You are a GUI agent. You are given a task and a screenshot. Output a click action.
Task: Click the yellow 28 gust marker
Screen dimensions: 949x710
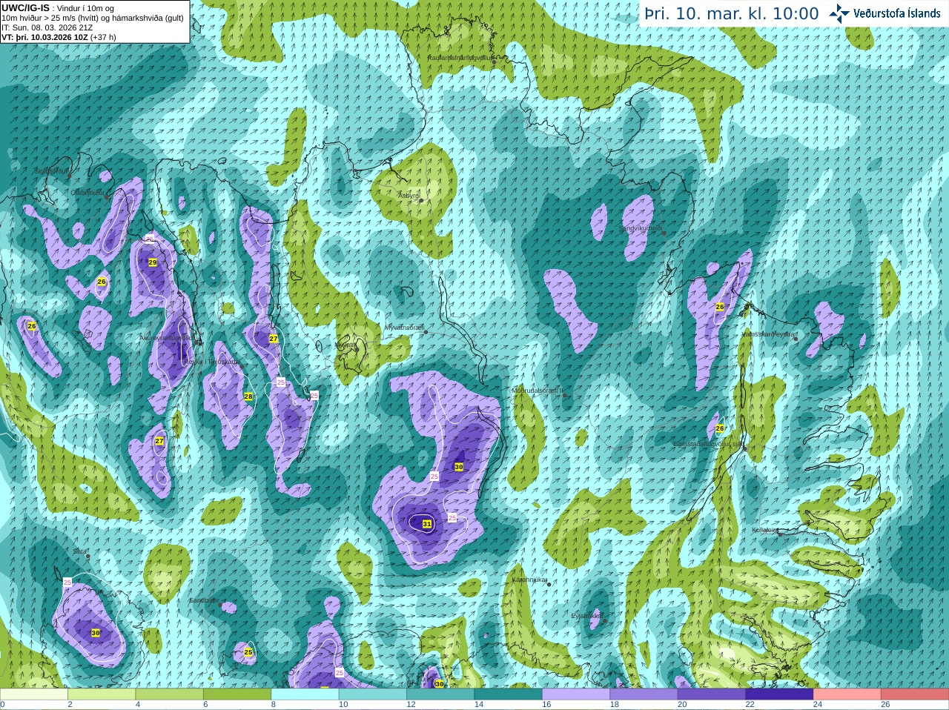pyautogui.click(x=248, y=397)
